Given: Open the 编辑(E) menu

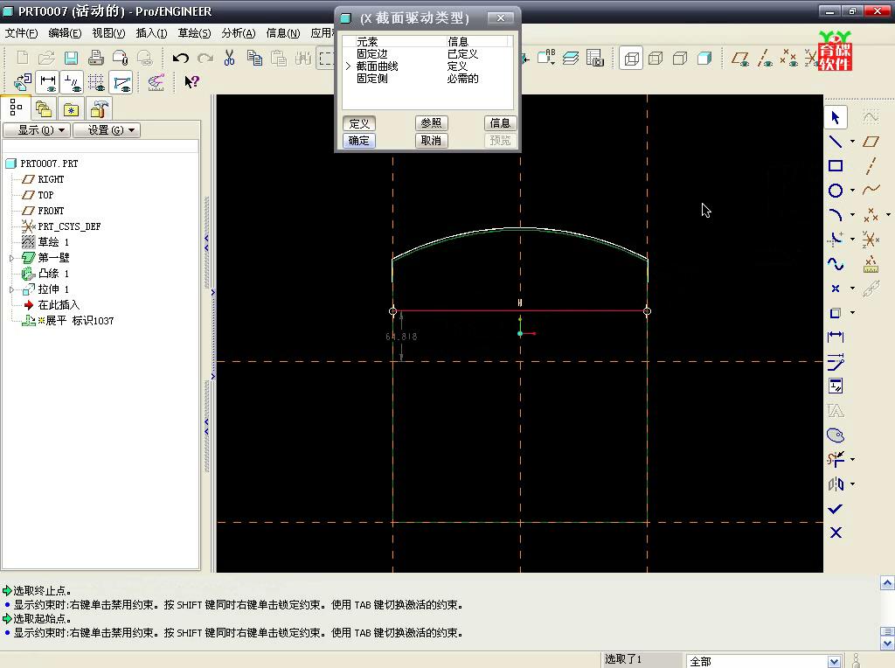Looking at the screenshot, I should point(65,33).
